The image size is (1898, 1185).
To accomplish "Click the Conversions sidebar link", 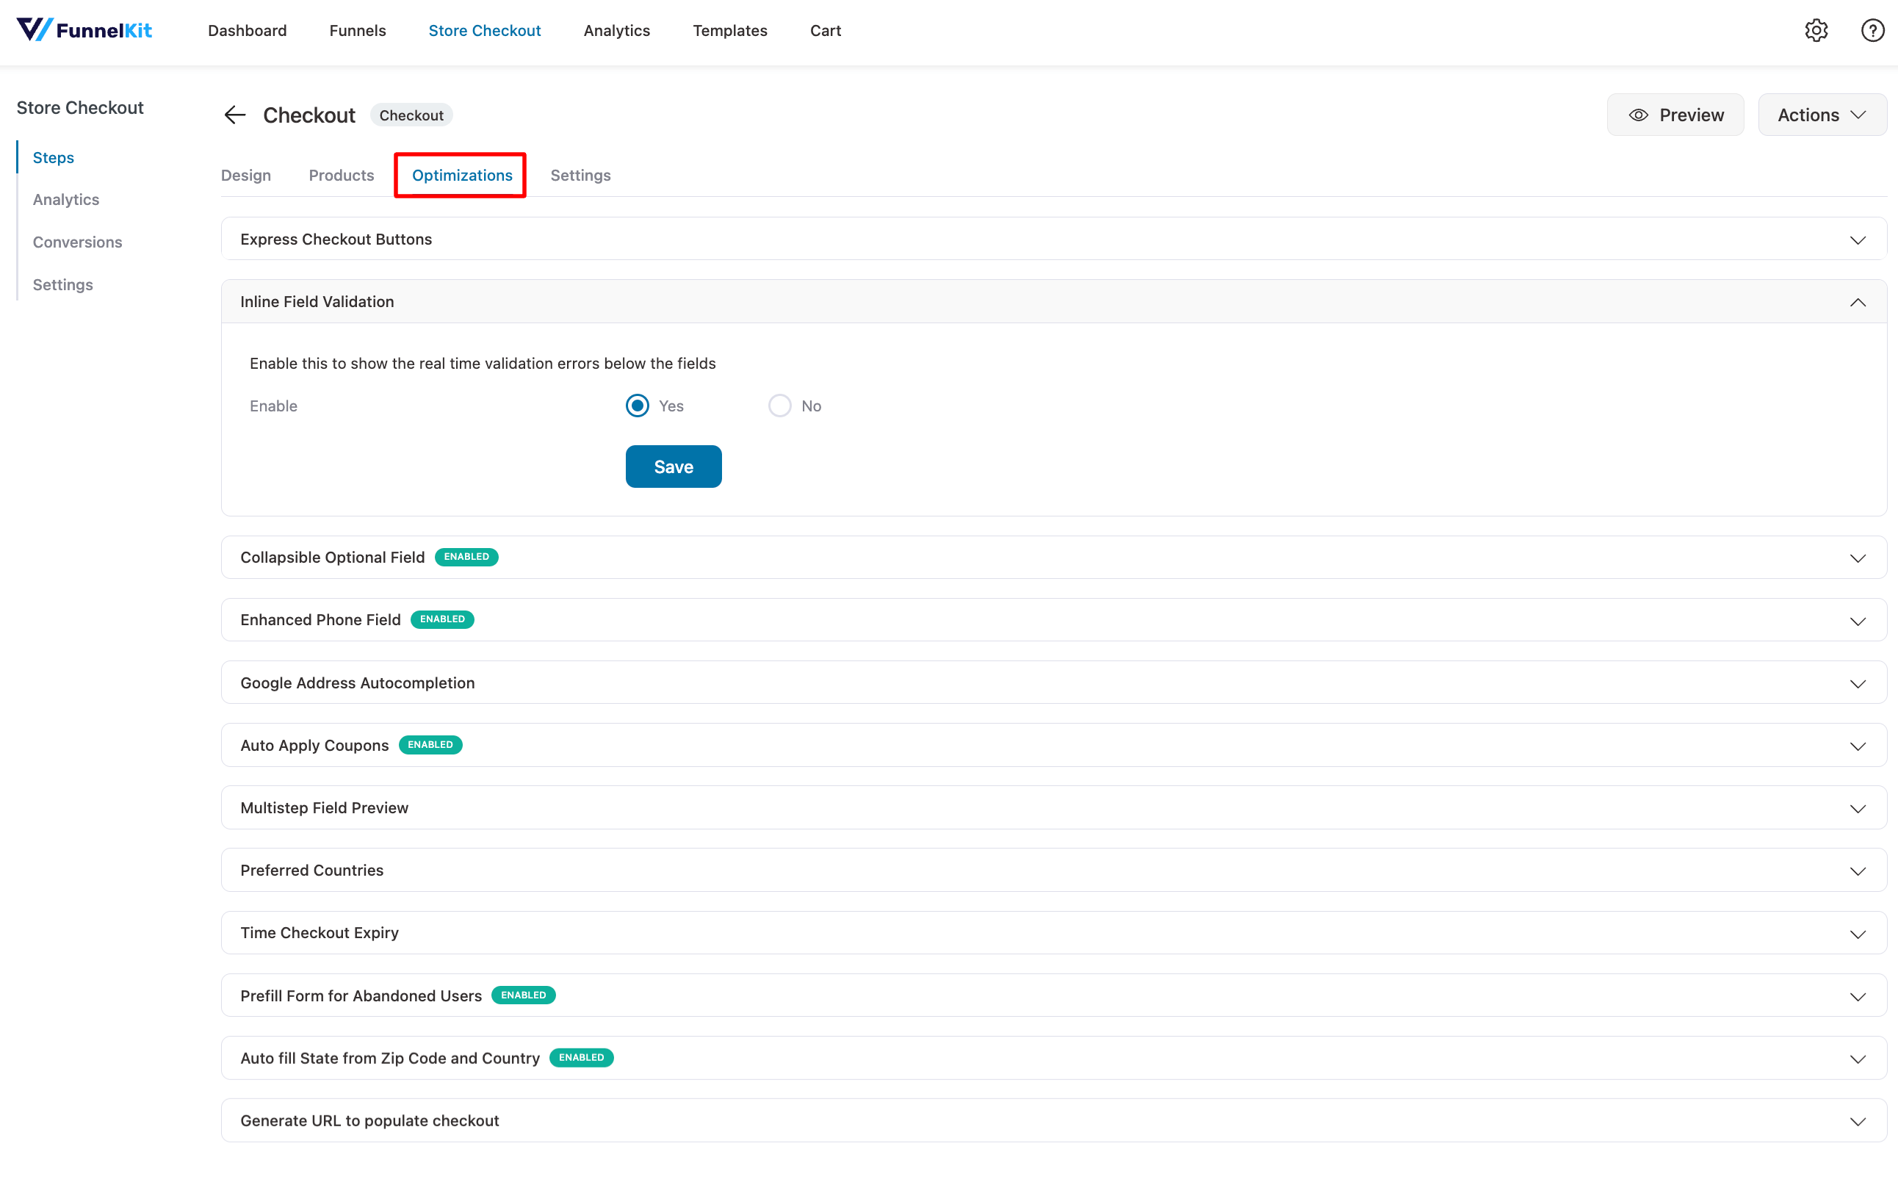I will click(78, 242).
